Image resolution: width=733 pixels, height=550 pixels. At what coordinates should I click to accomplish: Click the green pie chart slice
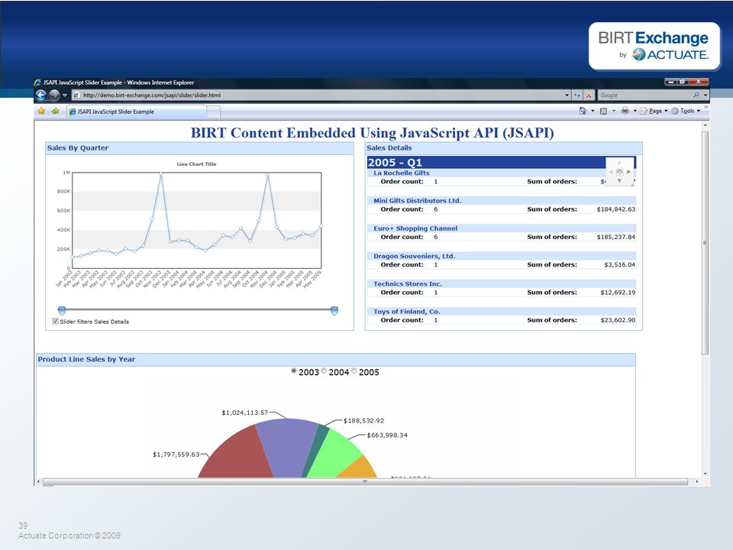point(337,453)
